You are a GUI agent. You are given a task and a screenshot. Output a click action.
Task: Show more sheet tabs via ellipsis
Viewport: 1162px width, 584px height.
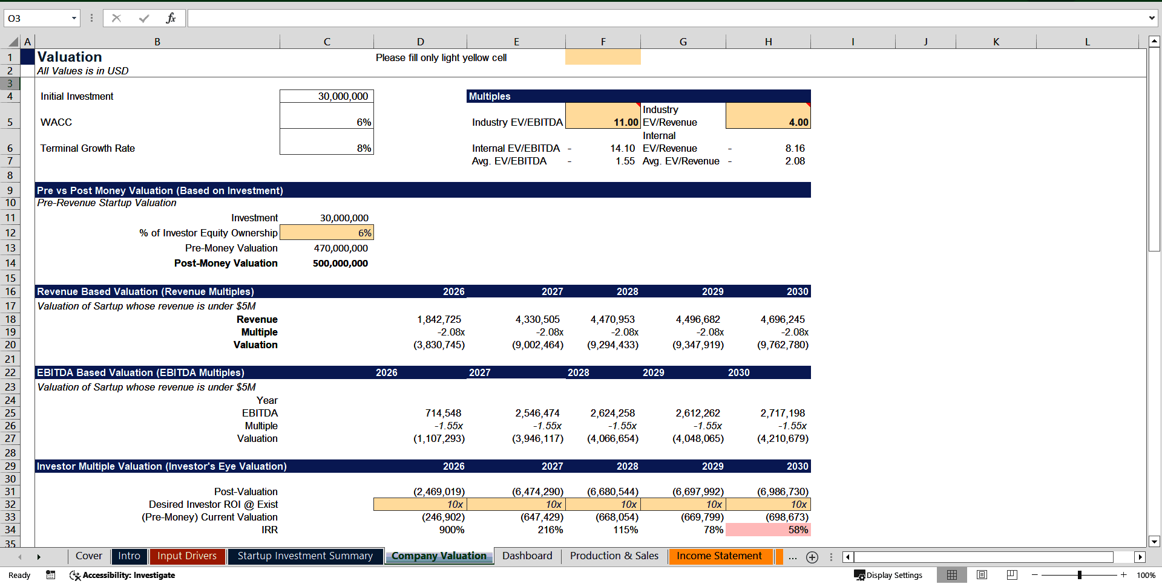tap(793, 557)
